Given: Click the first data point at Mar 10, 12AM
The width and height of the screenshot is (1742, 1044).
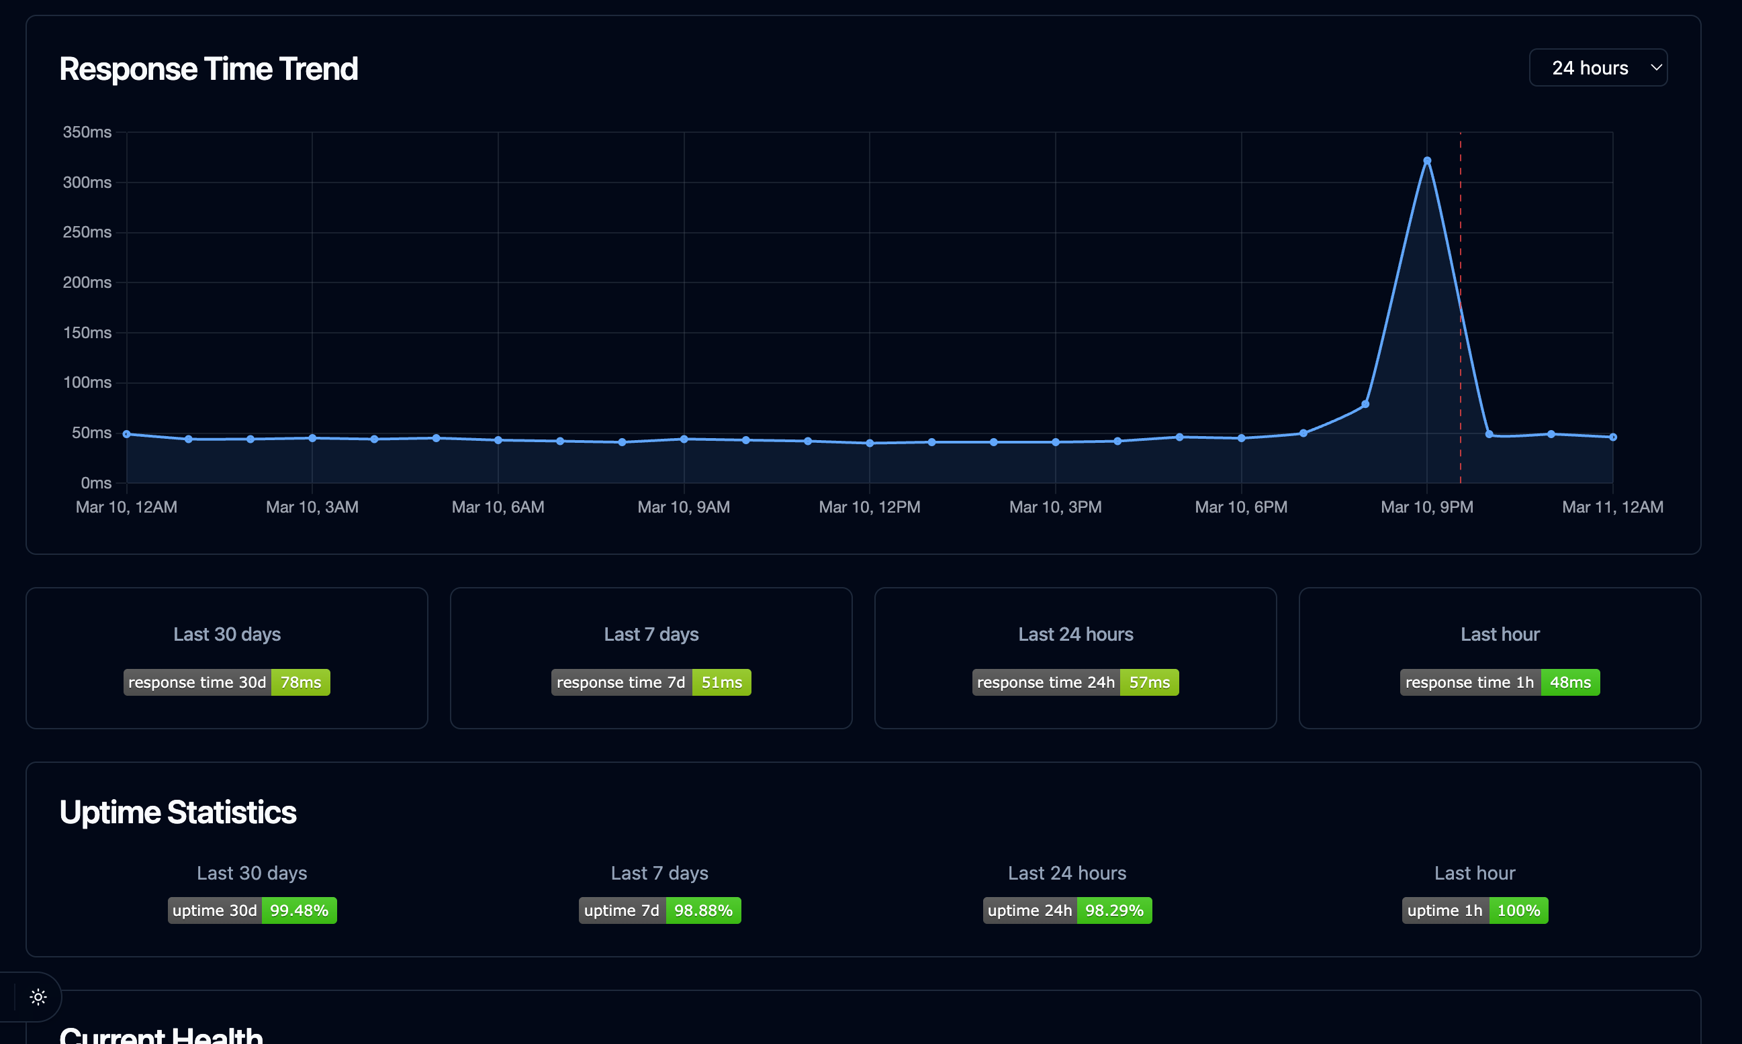Looking at the screenshot, I should 127,434.
